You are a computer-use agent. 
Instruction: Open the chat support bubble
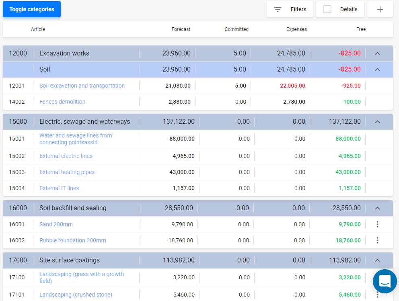tap(385, 281)
